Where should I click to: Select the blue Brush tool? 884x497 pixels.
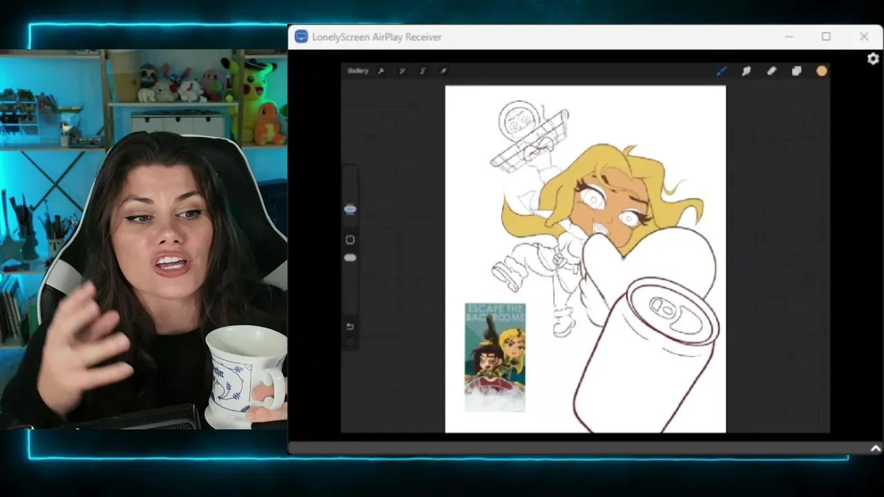click(x=721, y=70)
